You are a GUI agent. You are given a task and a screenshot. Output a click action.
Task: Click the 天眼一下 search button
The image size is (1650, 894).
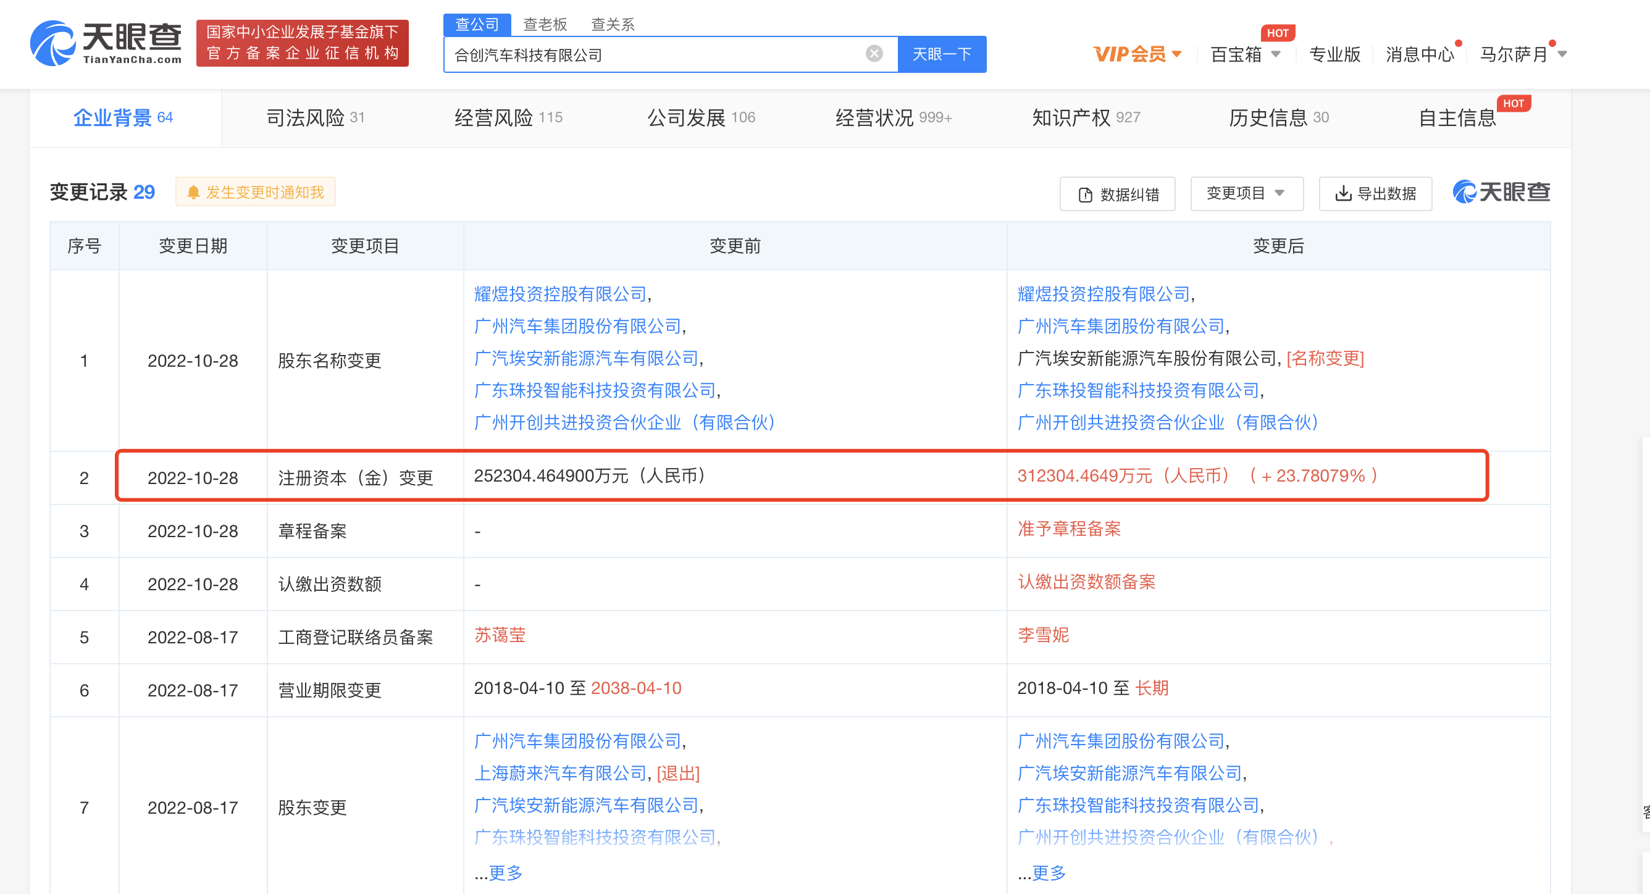pos(942,54)
